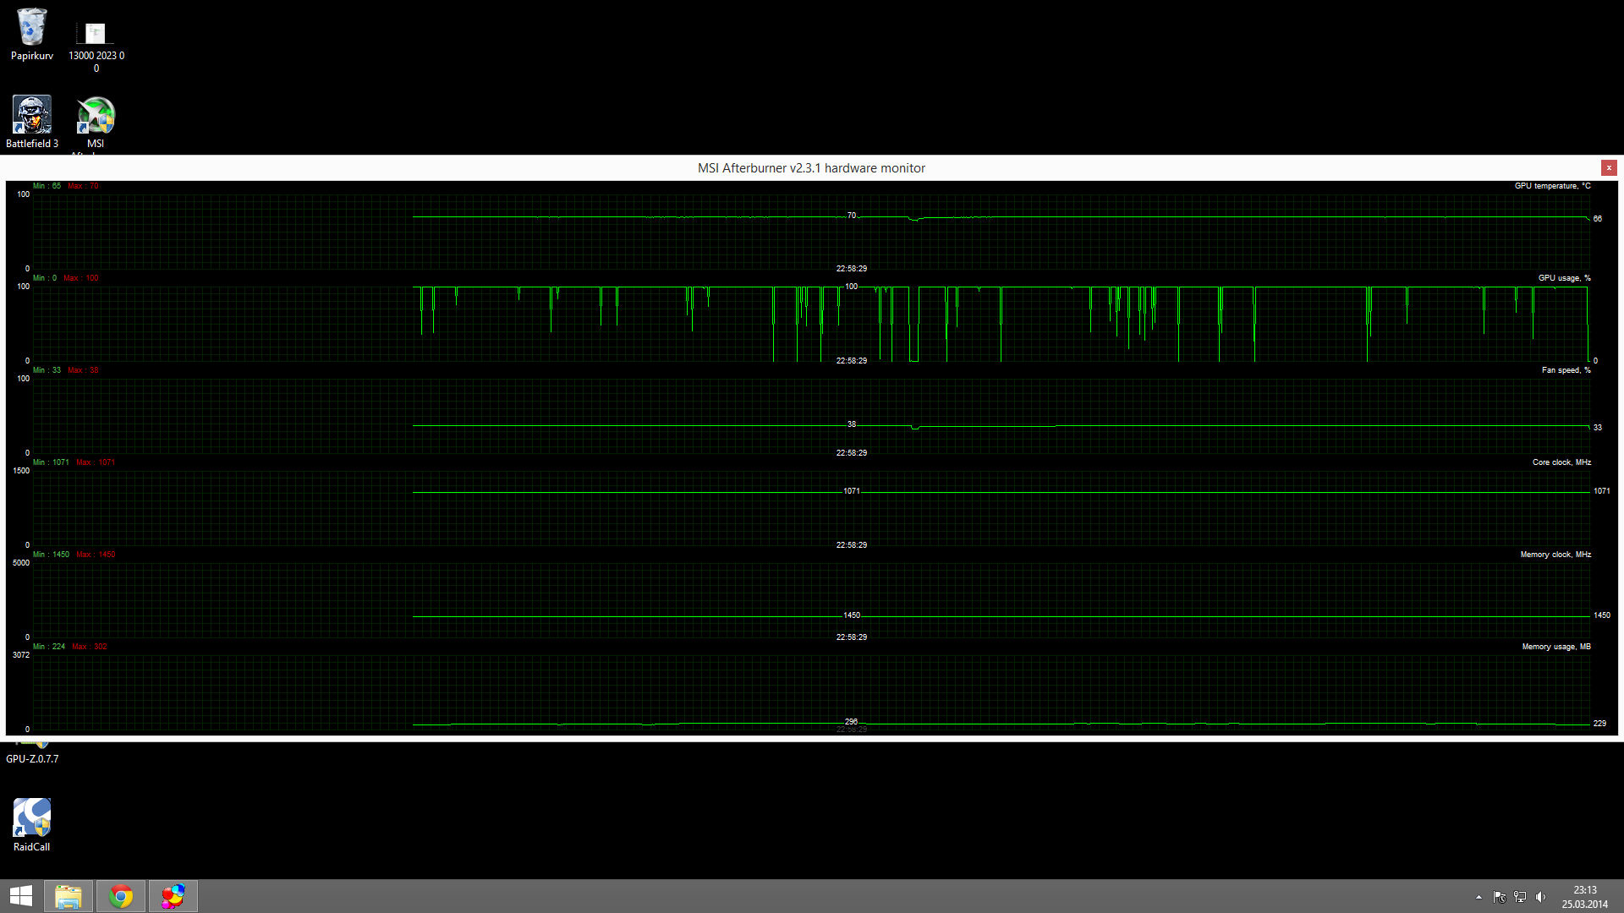Launch the Battlefield 3 desktop shortcut
This screenshot has width=1624, height=913.
pyautogui.click(x=32, y=122)
